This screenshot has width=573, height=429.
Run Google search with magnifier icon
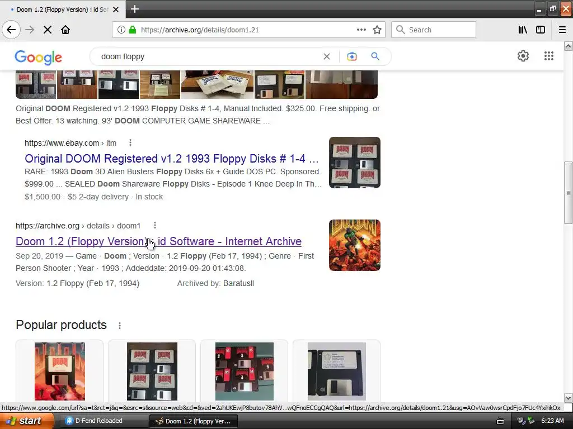point(375,56)
